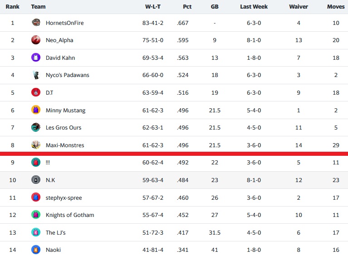Open the Neo_Alpha red ball avatar

36,40
